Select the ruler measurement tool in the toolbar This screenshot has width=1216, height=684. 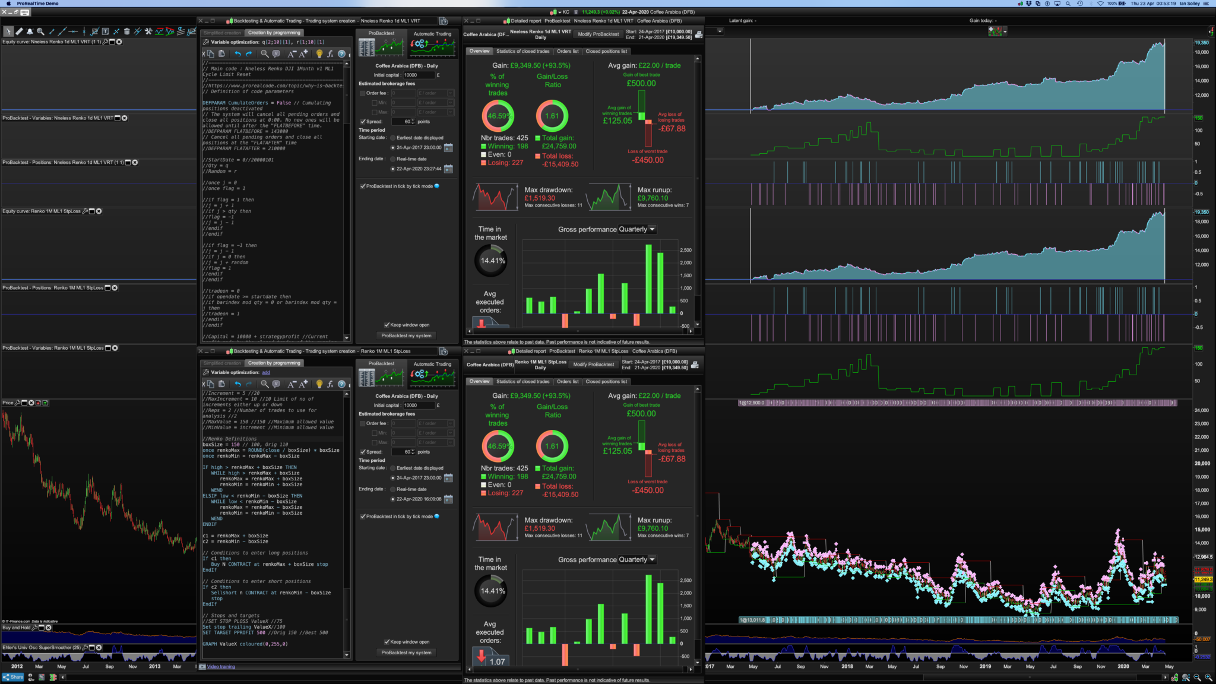pyautogui.click(x=19, y=31)
